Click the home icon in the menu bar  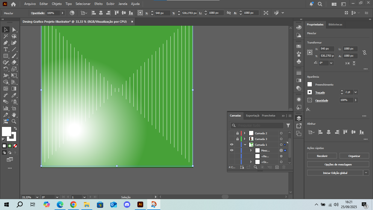(x=13, y=4)
